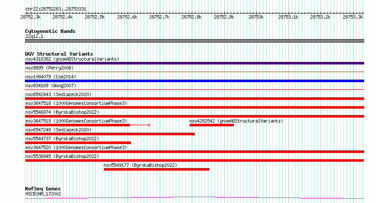The height and width of the screenshot is (203, 376).
Task: Open nsv5546974 (ByrskaBishop2022) variant label
Action: (62, 112)
